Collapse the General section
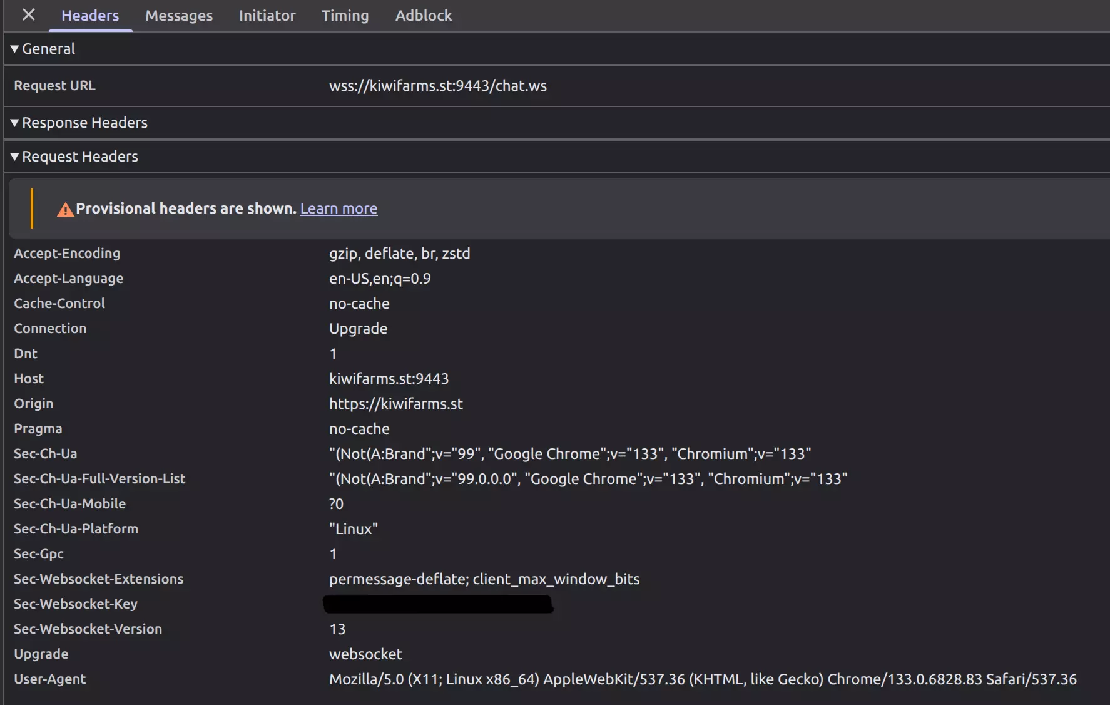Viewport: 1110px width, 705px height. coord(43,49)
